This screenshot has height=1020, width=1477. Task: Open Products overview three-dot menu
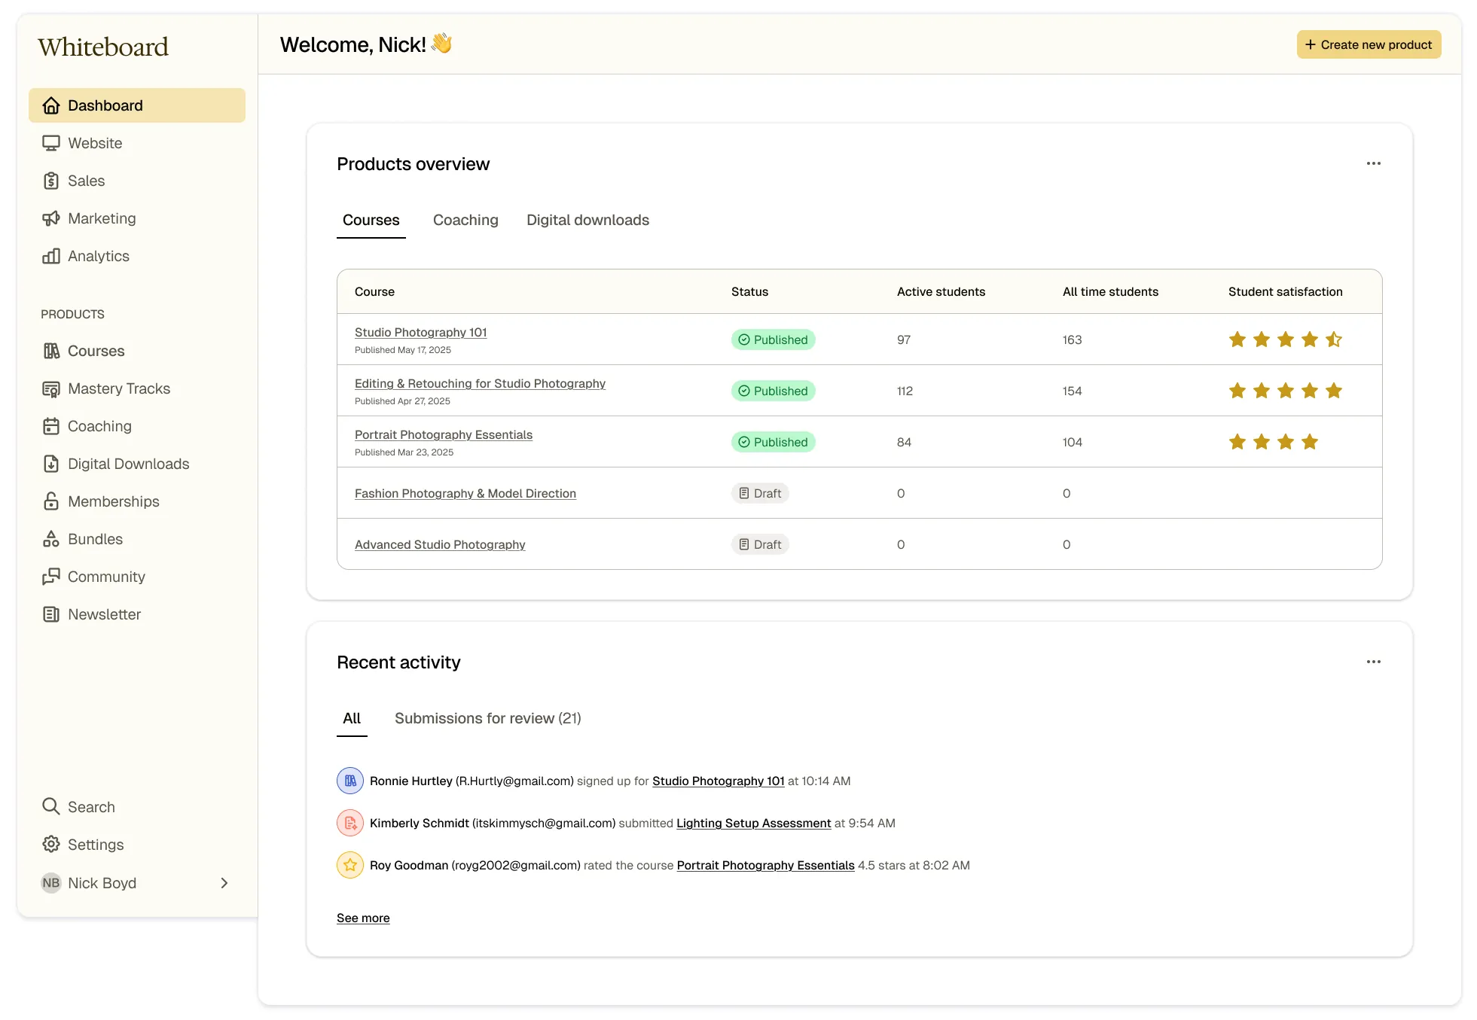coord(1373,163)
